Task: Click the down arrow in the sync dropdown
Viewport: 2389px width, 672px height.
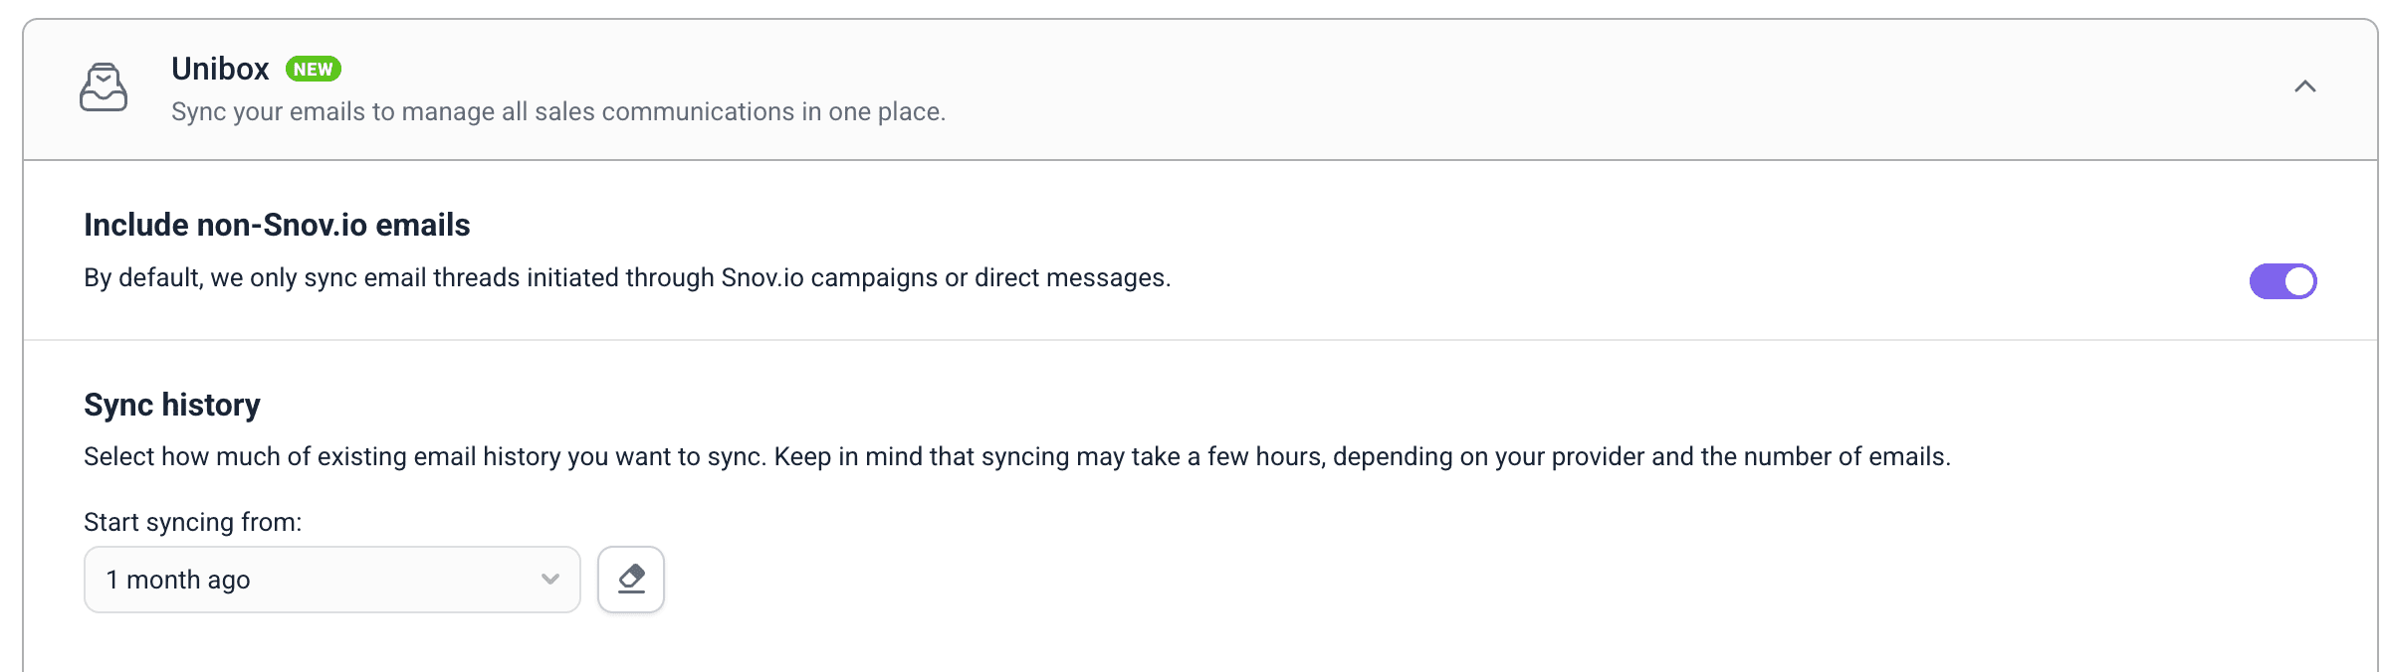Action: (x=550, y=580)
